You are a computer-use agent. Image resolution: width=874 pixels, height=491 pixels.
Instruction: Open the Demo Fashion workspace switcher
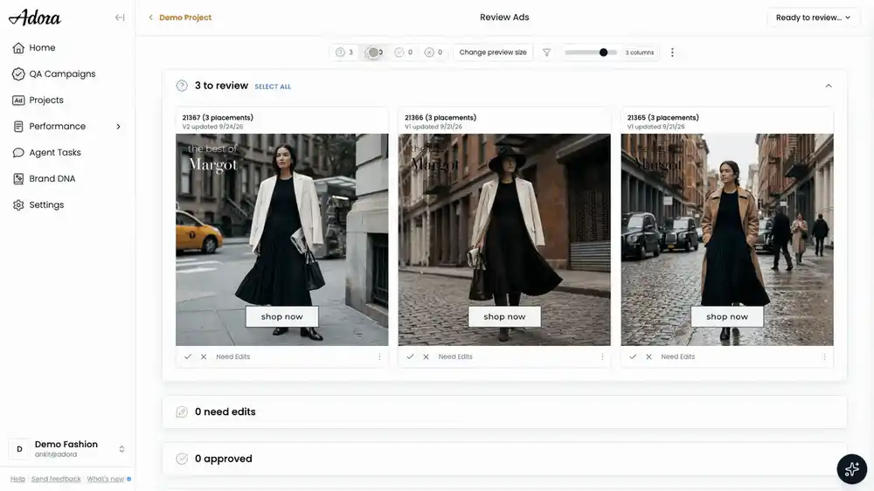[x=67, y=449]
